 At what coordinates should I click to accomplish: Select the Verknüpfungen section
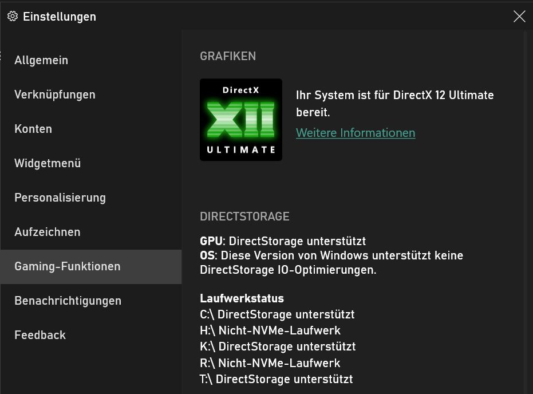pos(91,94)
